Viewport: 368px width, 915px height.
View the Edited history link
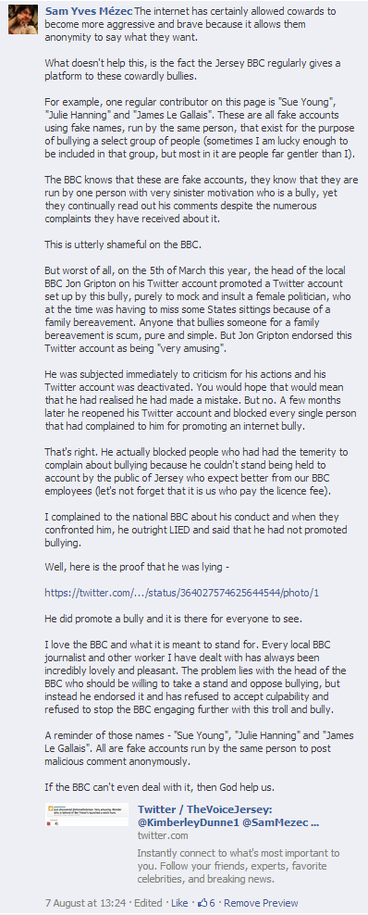[148, 903]
